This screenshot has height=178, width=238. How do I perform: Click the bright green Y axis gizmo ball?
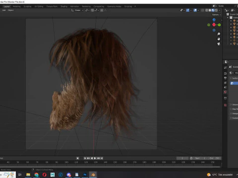tap(219, 25)
